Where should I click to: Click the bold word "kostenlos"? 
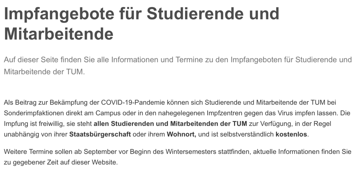coord(291,135)
